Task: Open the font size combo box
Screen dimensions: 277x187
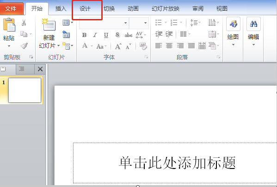Action: [x=139, y=23]
